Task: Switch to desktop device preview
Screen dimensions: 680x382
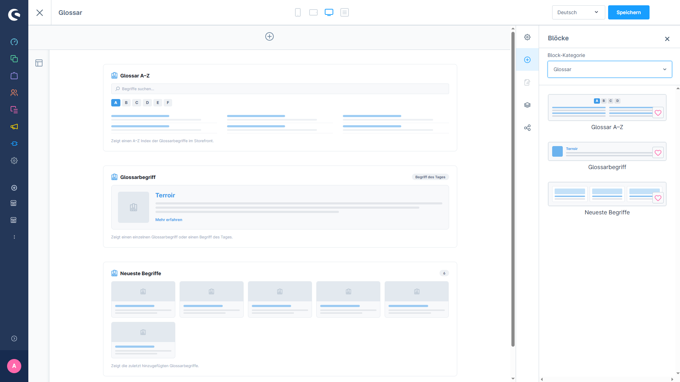Action: 329,12
